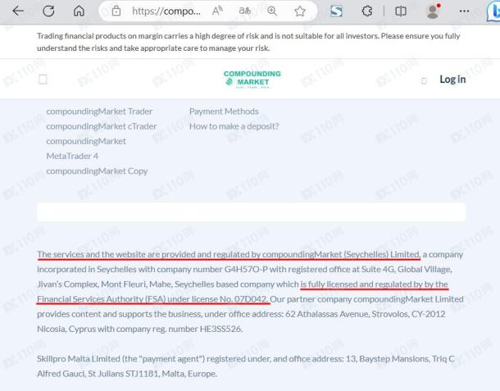Click the text 'compoundingMarket (Seychelles) Limited'

(341, 254)
